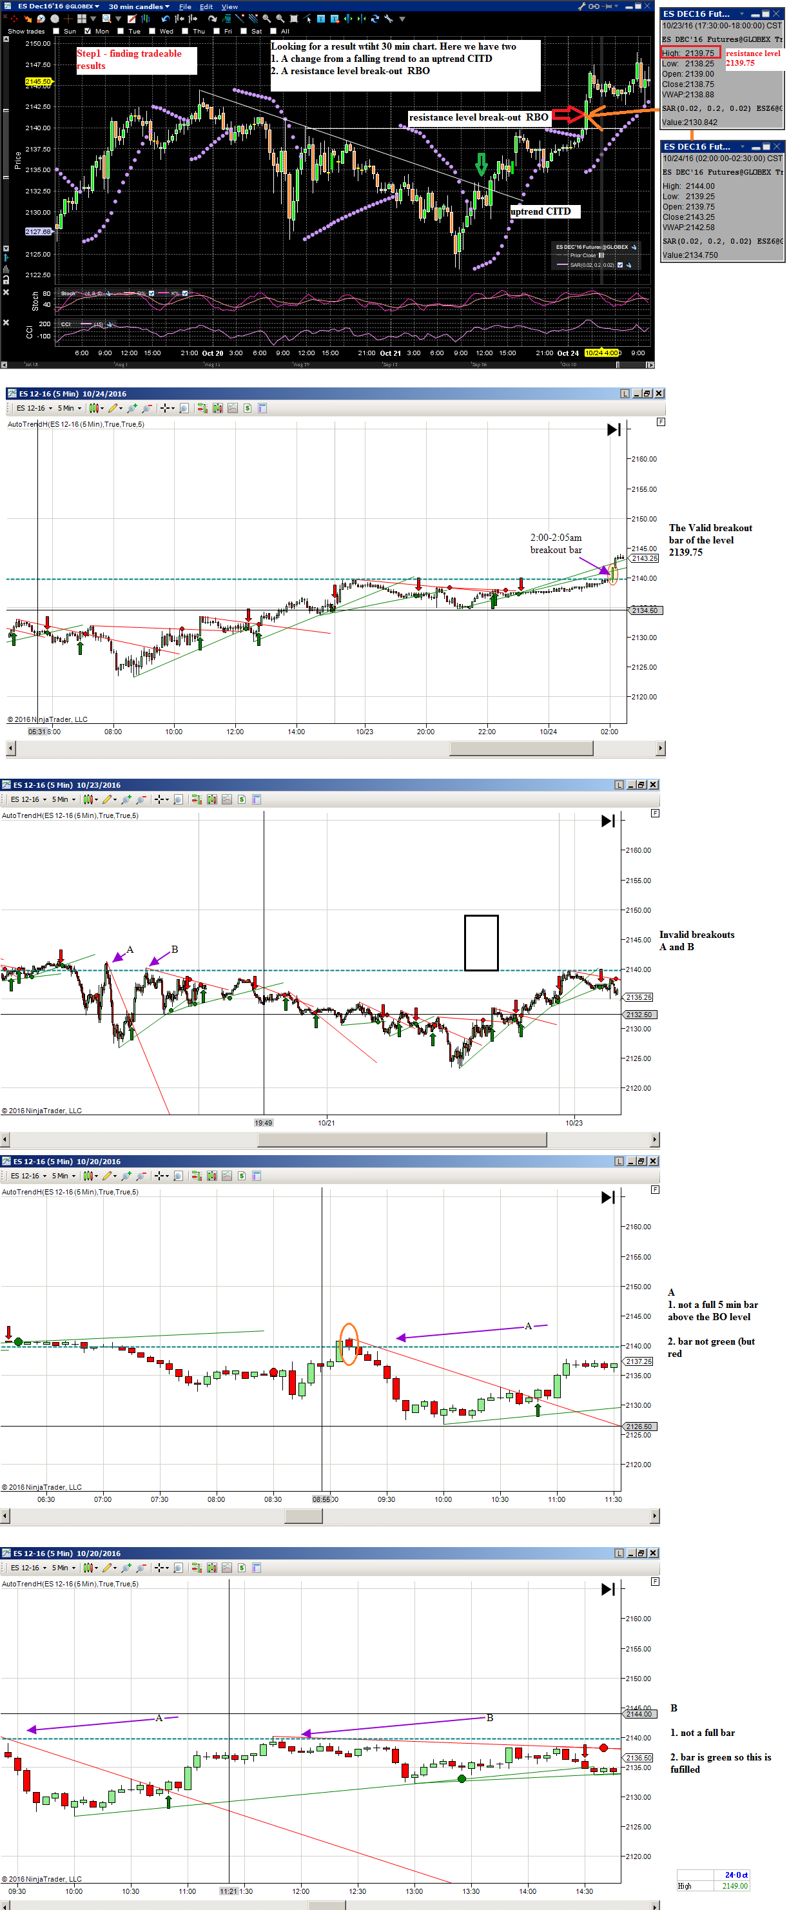Open chart style candle dropdown in the 10/24/2016 chart
This screenshot has width=789, height=1910.
coord(97,408)
